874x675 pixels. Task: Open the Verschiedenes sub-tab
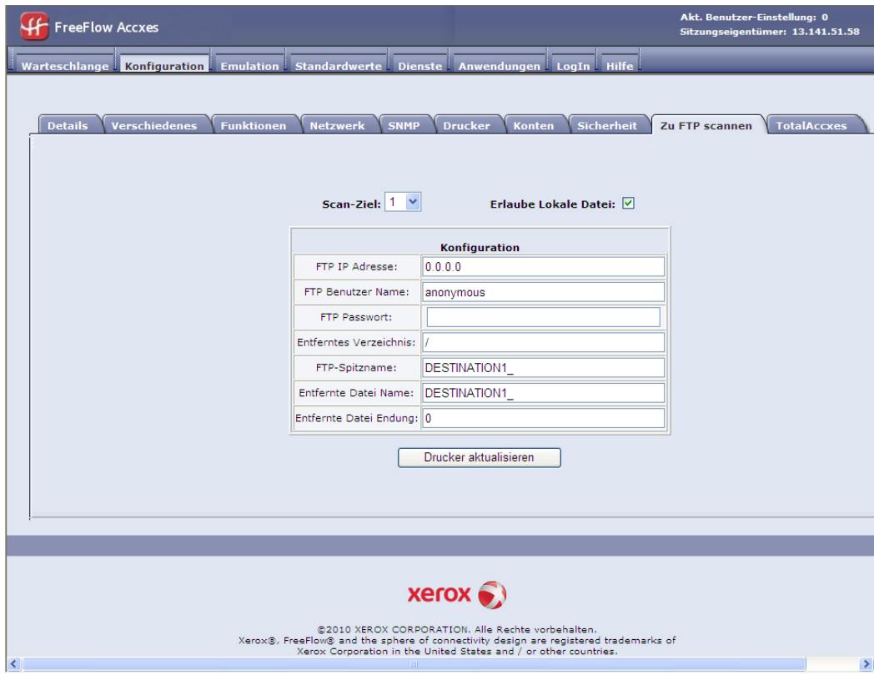[x=153, y=125]
